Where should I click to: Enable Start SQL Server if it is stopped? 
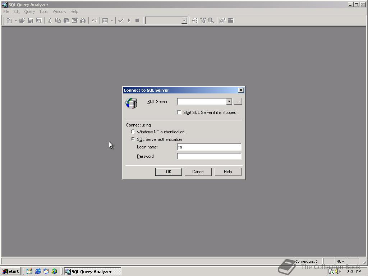click(x=179, y=112)
